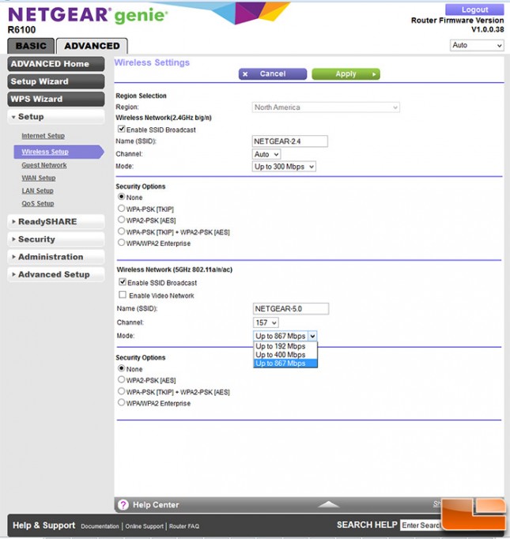Screen dimensions: 510x539
Task: Pick WPA/WPA2 Enterprise for 5GHz network
Action: click(x=122, y=402)
